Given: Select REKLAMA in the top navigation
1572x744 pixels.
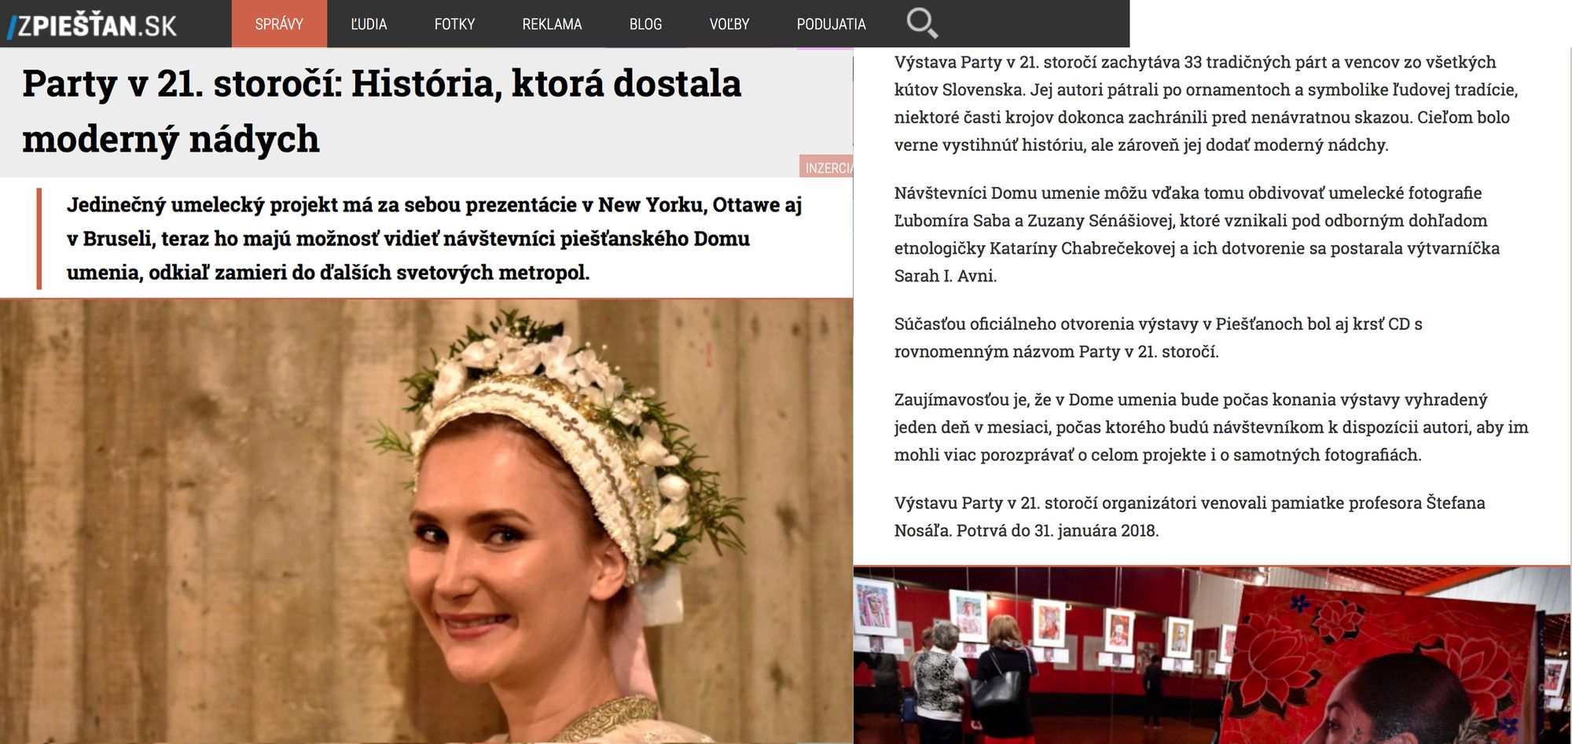Looking at the screenshot, I should point(552,24).
